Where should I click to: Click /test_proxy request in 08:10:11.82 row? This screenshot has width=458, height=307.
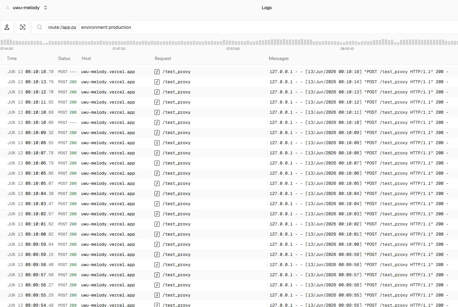176,102
